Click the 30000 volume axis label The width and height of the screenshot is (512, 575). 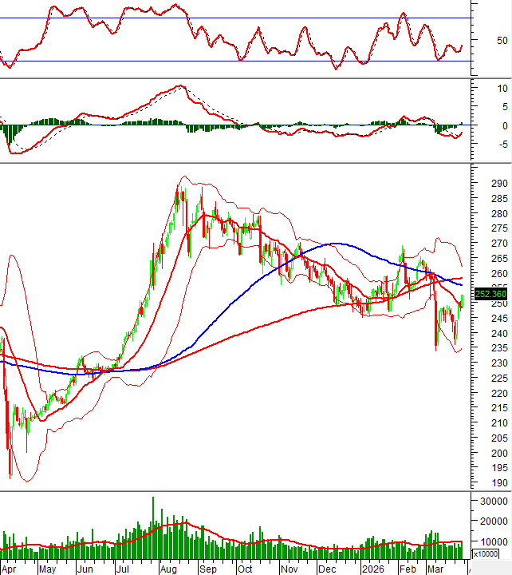(494, 501)
